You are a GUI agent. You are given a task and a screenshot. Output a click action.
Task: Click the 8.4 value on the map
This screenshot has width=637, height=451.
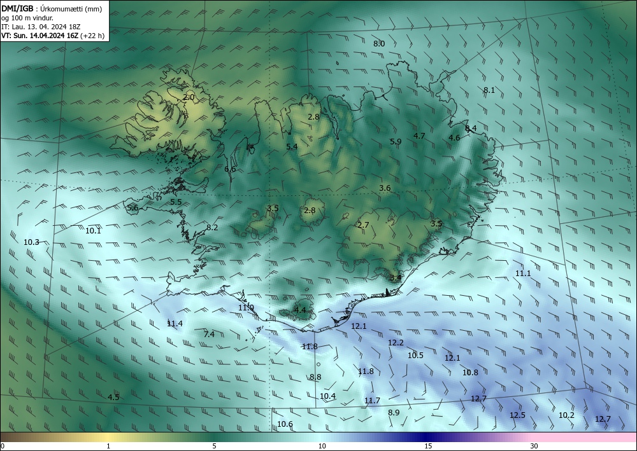click(471, 128)
